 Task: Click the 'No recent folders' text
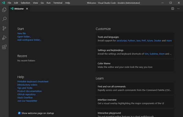[x=26, y=60]
